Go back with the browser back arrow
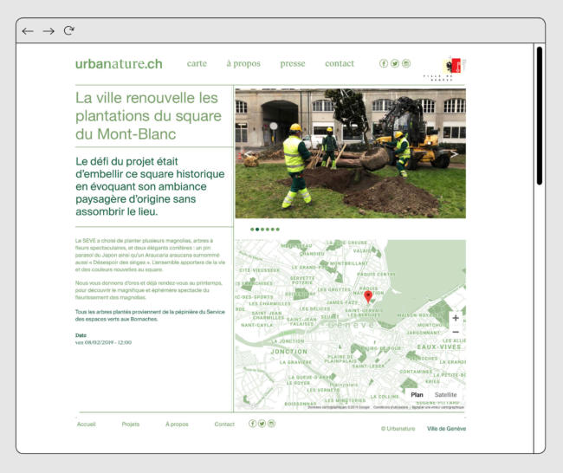 click(28, 31)
